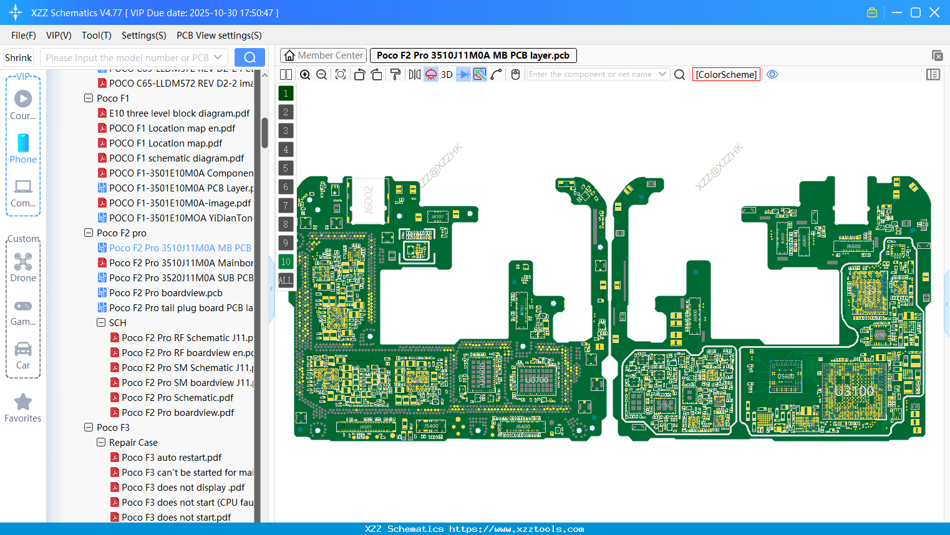Viewport: 950px width, 535px height.
Task: Toggle component visibility with the eye icon
Action: tap(772, 74)
